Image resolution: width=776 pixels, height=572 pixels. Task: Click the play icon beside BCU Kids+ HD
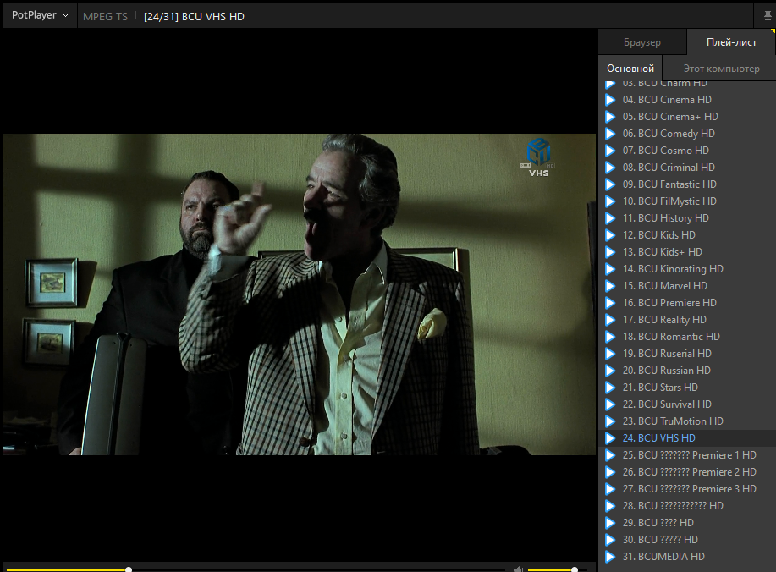pos(610,252)
